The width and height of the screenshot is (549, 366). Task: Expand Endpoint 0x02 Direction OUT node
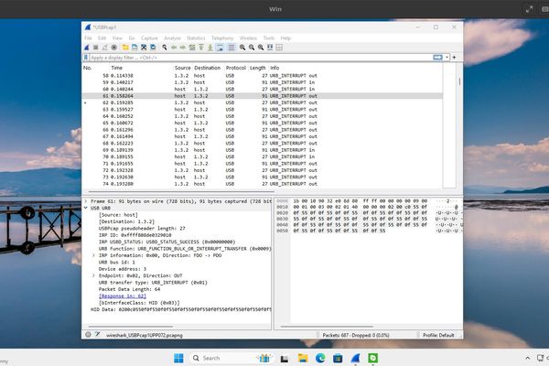point(93,275)
